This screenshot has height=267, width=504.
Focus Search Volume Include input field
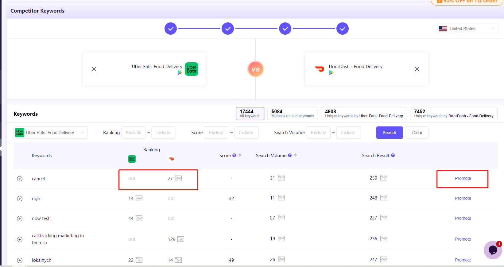[x=349, y=133]
